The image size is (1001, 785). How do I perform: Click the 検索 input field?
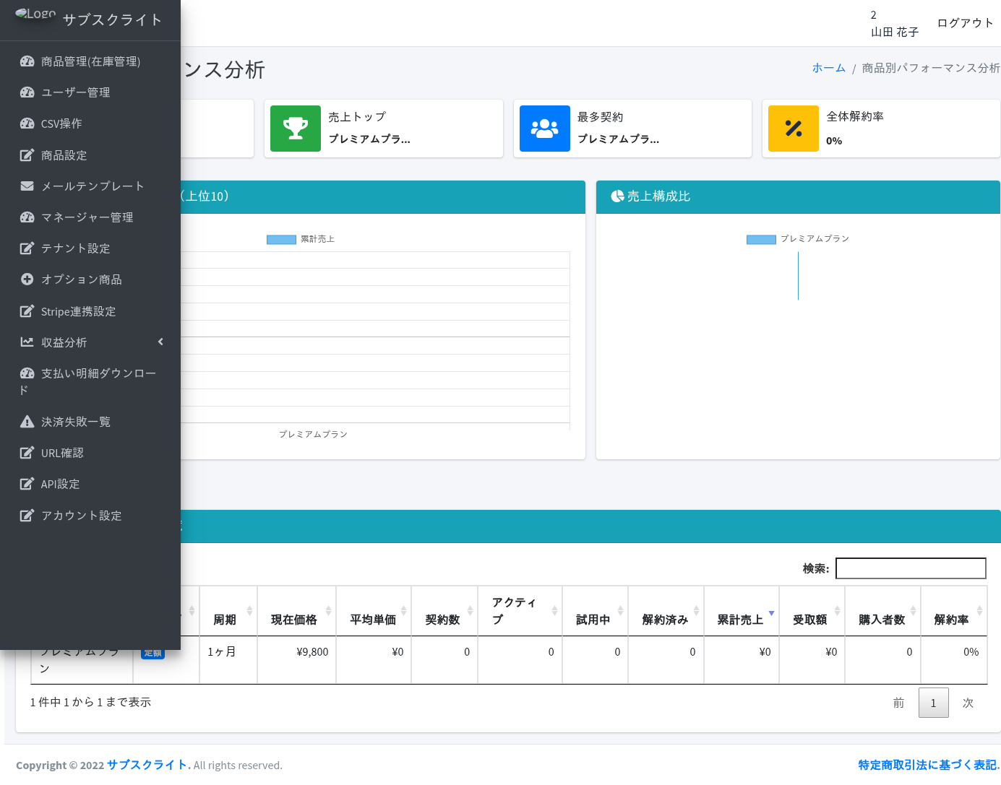point(911,568)
